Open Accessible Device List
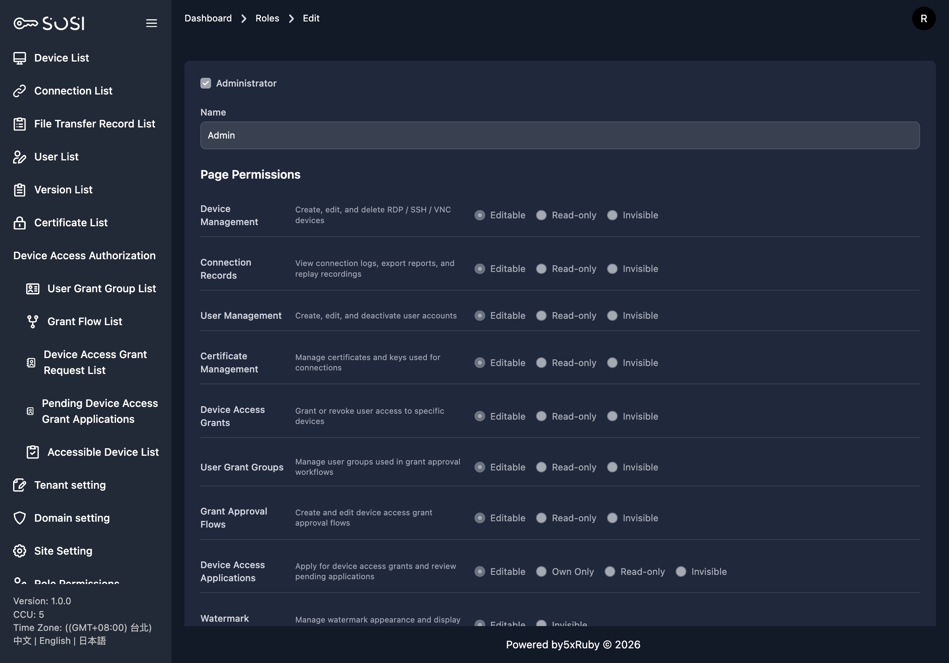The height and width of the screenshot is (663, 949). [103, 452]
